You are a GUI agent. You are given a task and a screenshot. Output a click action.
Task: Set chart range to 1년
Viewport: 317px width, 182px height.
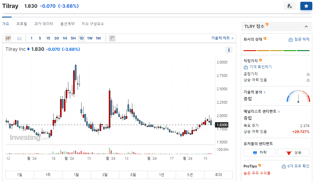pyautogui.click(x=162, y=175)
